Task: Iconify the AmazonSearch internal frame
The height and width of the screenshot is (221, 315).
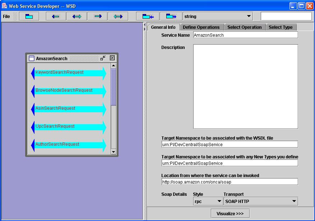Action: coord(103,58)
